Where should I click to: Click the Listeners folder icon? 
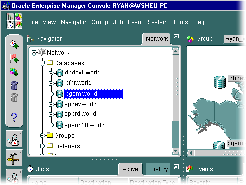coord(50,146)
